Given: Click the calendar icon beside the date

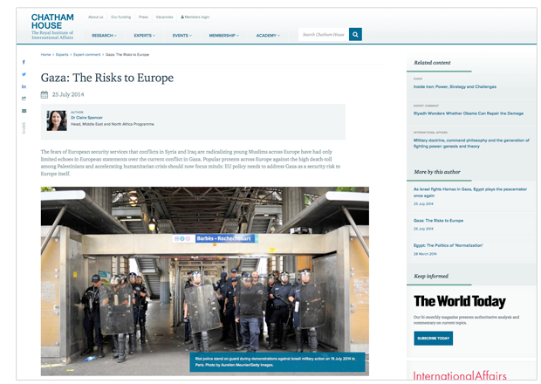Looking at the screenshot, I should pyautogui.click(x=45, y=93).
